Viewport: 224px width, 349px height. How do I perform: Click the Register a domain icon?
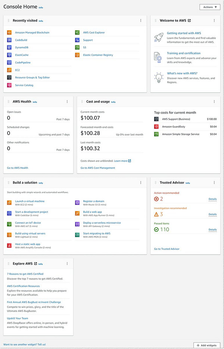77,202
